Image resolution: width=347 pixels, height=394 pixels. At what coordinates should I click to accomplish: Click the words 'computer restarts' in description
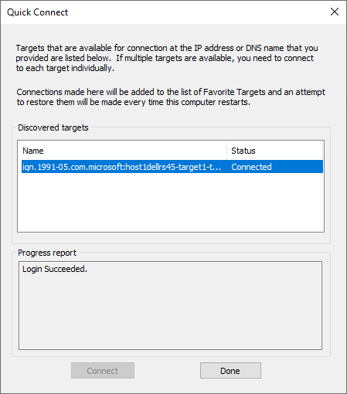(215, 102)
